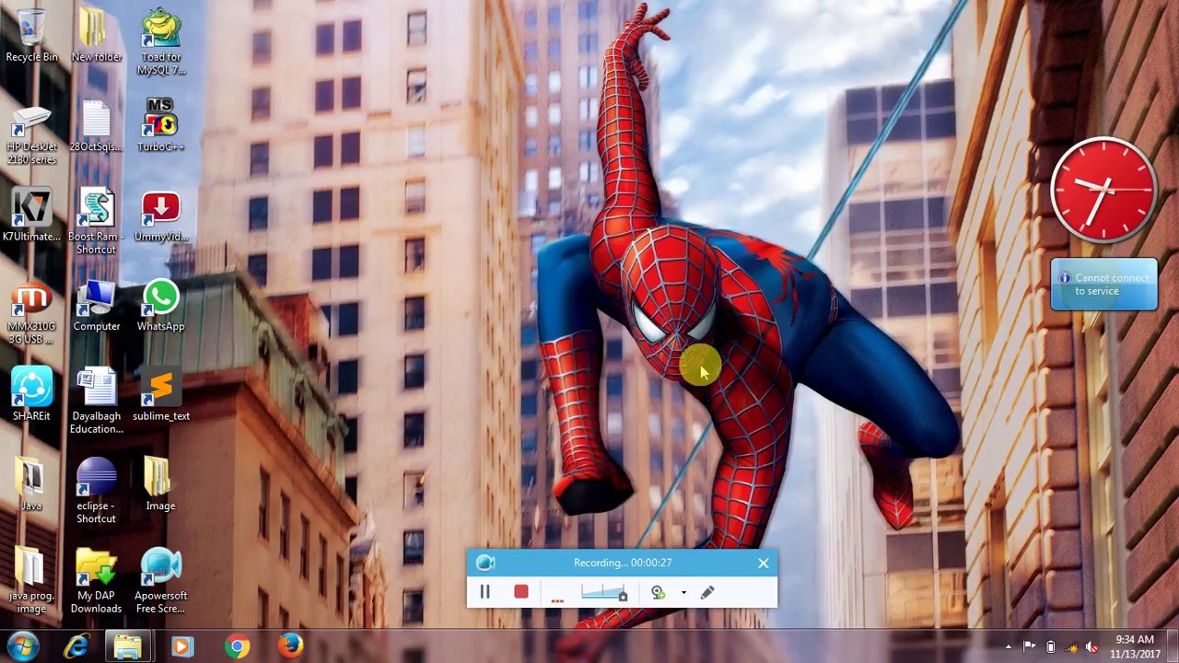Select the Dayalbagh Education document icon
This screenshot has height=663, width=1179.
point(96,401)
